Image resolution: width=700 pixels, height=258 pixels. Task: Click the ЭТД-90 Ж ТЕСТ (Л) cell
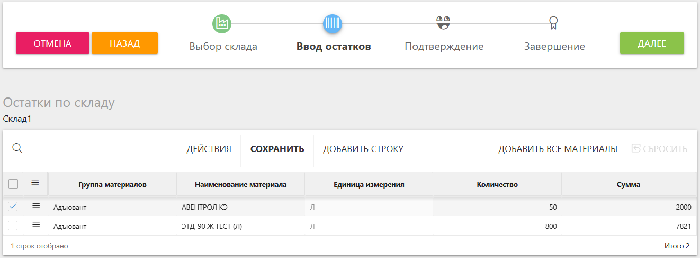[x=240, y=226]
